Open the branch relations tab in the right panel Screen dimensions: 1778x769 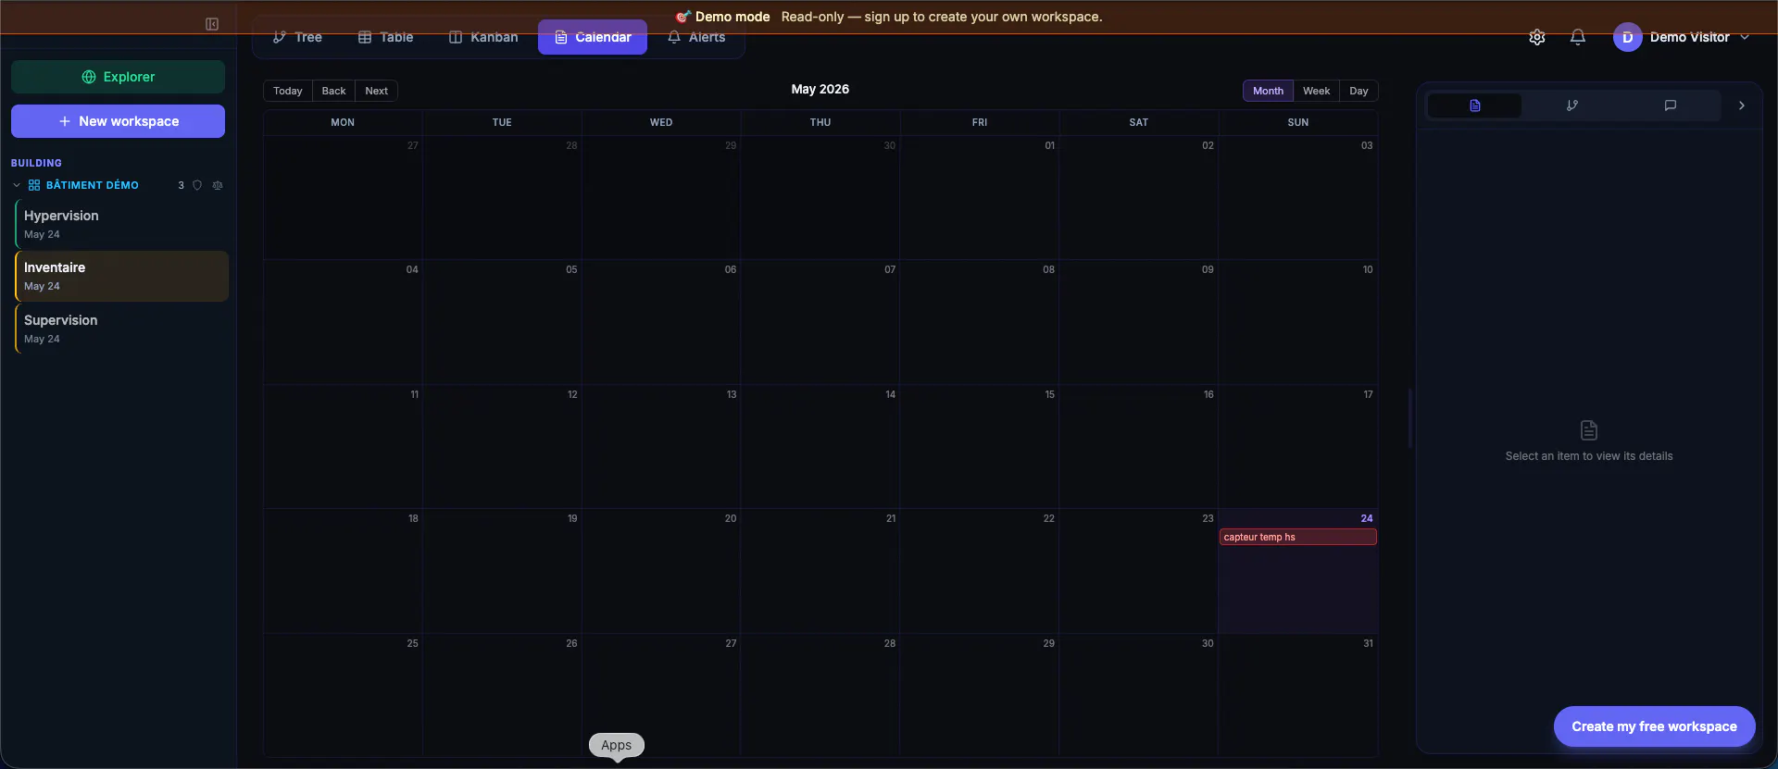coord(1571,105)
